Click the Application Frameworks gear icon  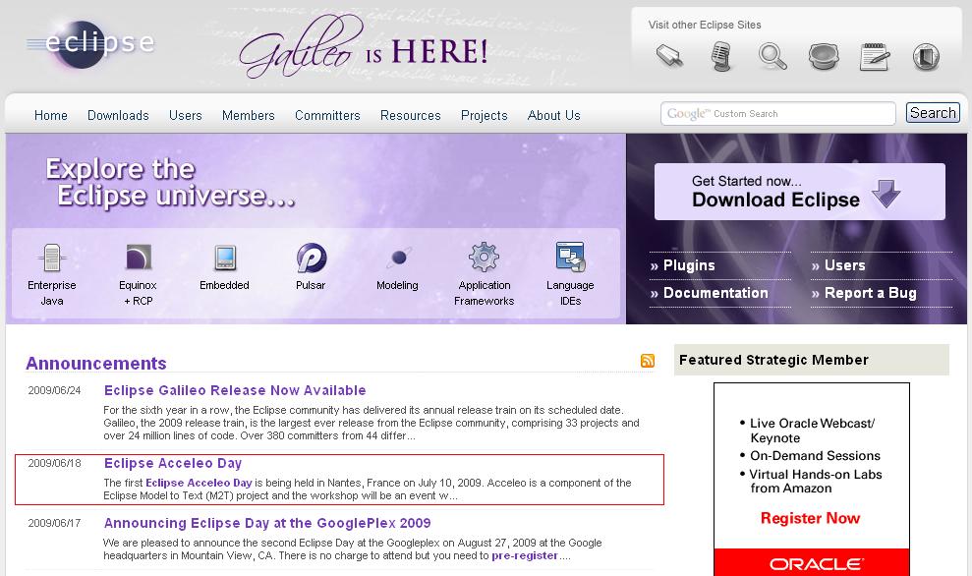(x=484, y=259)
